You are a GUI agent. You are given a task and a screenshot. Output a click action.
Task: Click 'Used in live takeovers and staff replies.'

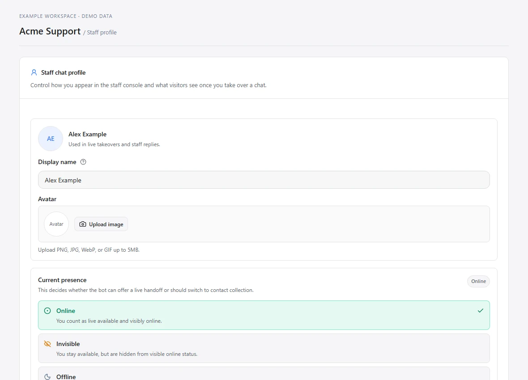pos(114,144)
